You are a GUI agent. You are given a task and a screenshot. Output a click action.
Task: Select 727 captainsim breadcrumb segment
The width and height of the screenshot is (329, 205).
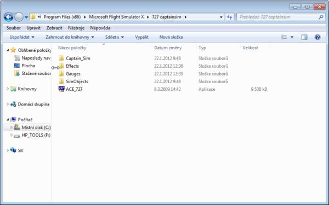[167, 17]
